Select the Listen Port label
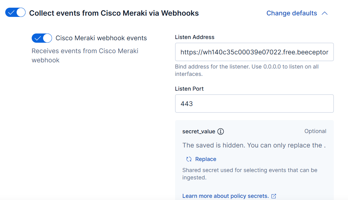The height and width of the screenshot is (200, 348). 189,89
